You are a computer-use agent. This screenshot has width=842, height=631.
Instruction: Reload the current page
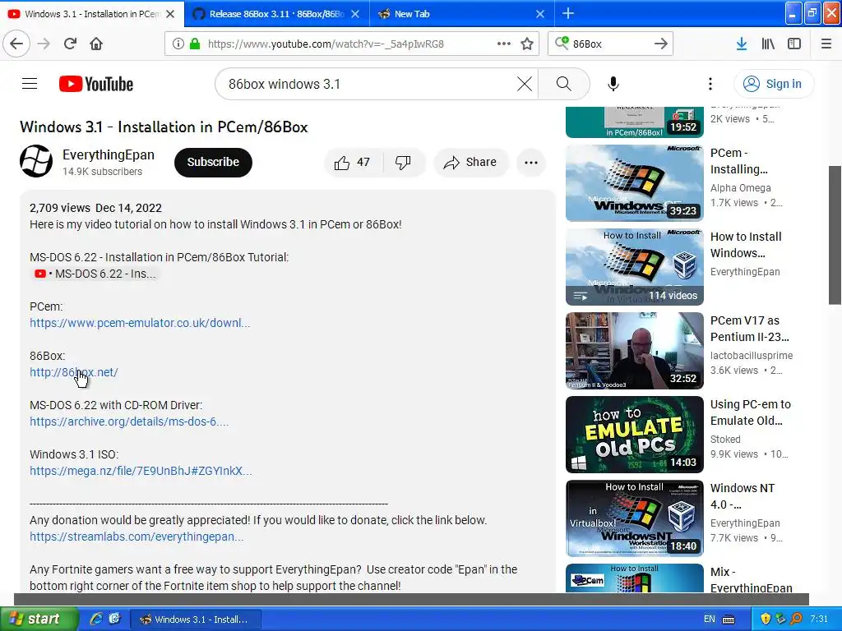click(x=70, y=44)
